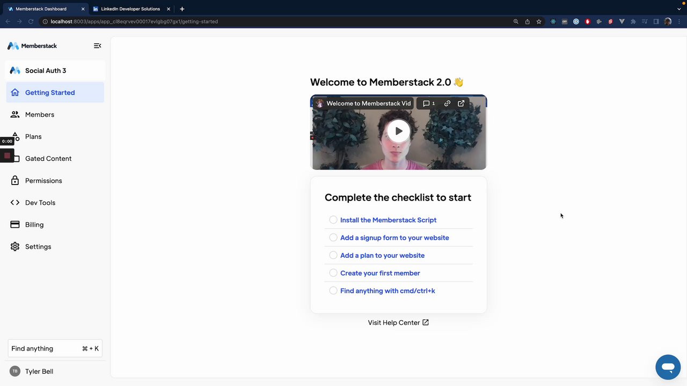Click the Memberstack logo in the sidebar
This screenshot has width=687, height=386.
click(x=32, y=46)
